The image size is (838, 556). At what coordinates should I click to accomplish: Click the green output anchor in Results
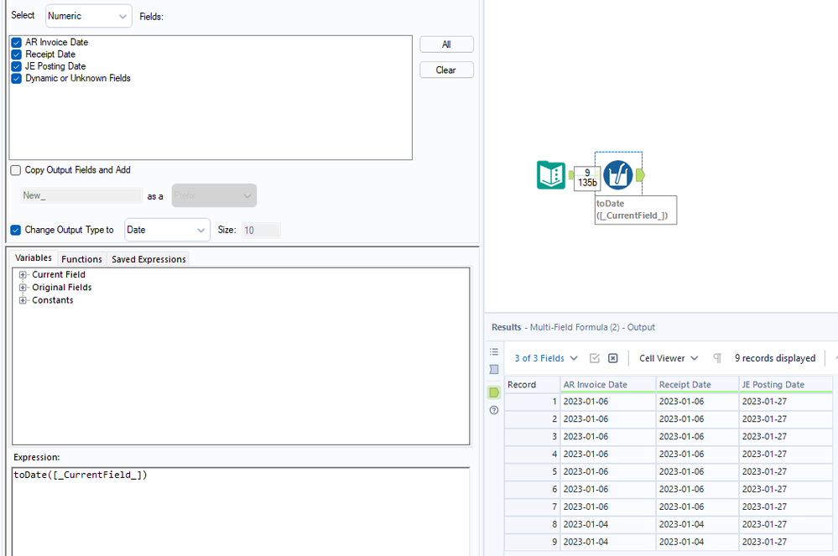click(x=494, y=392)
